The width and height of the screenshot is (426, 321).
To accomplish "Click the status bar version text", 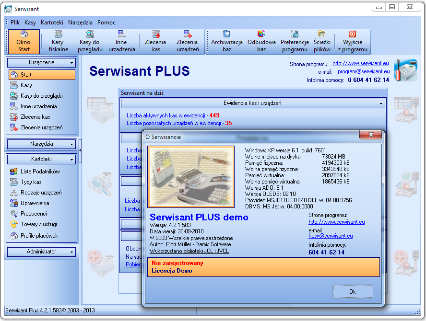I will 50,310.
